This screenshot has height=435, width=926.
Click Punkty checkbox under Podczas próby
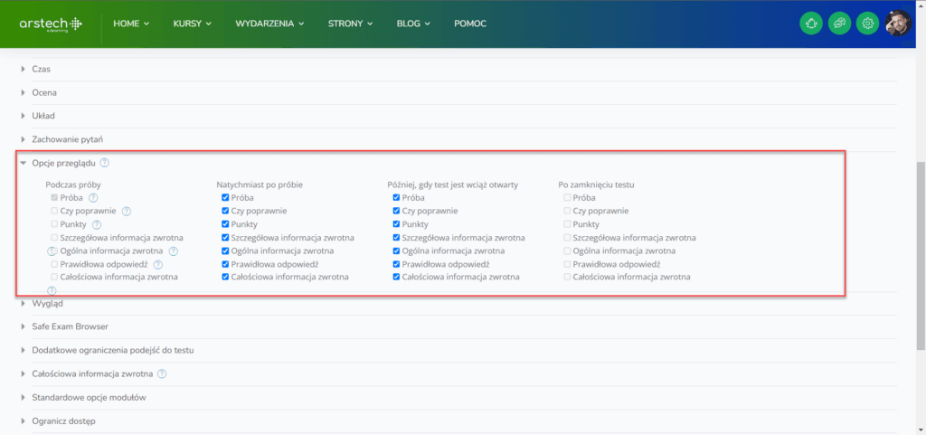(54, 224)
